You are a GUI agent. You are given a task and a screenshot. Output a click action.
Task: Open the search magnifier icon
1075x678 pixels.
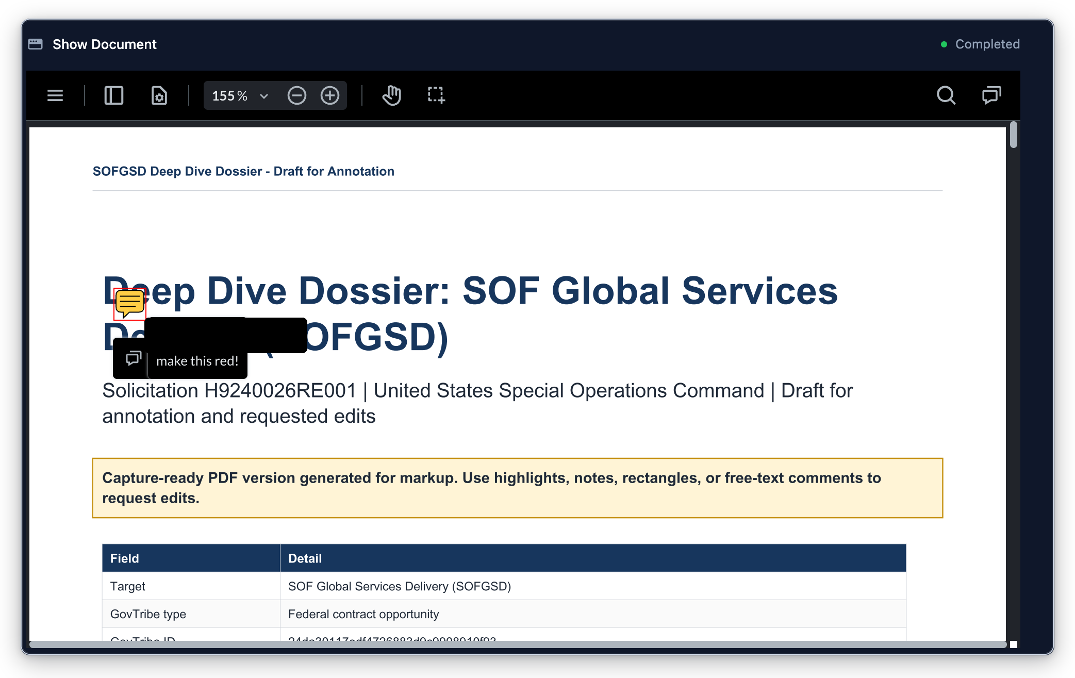(946, 95)
